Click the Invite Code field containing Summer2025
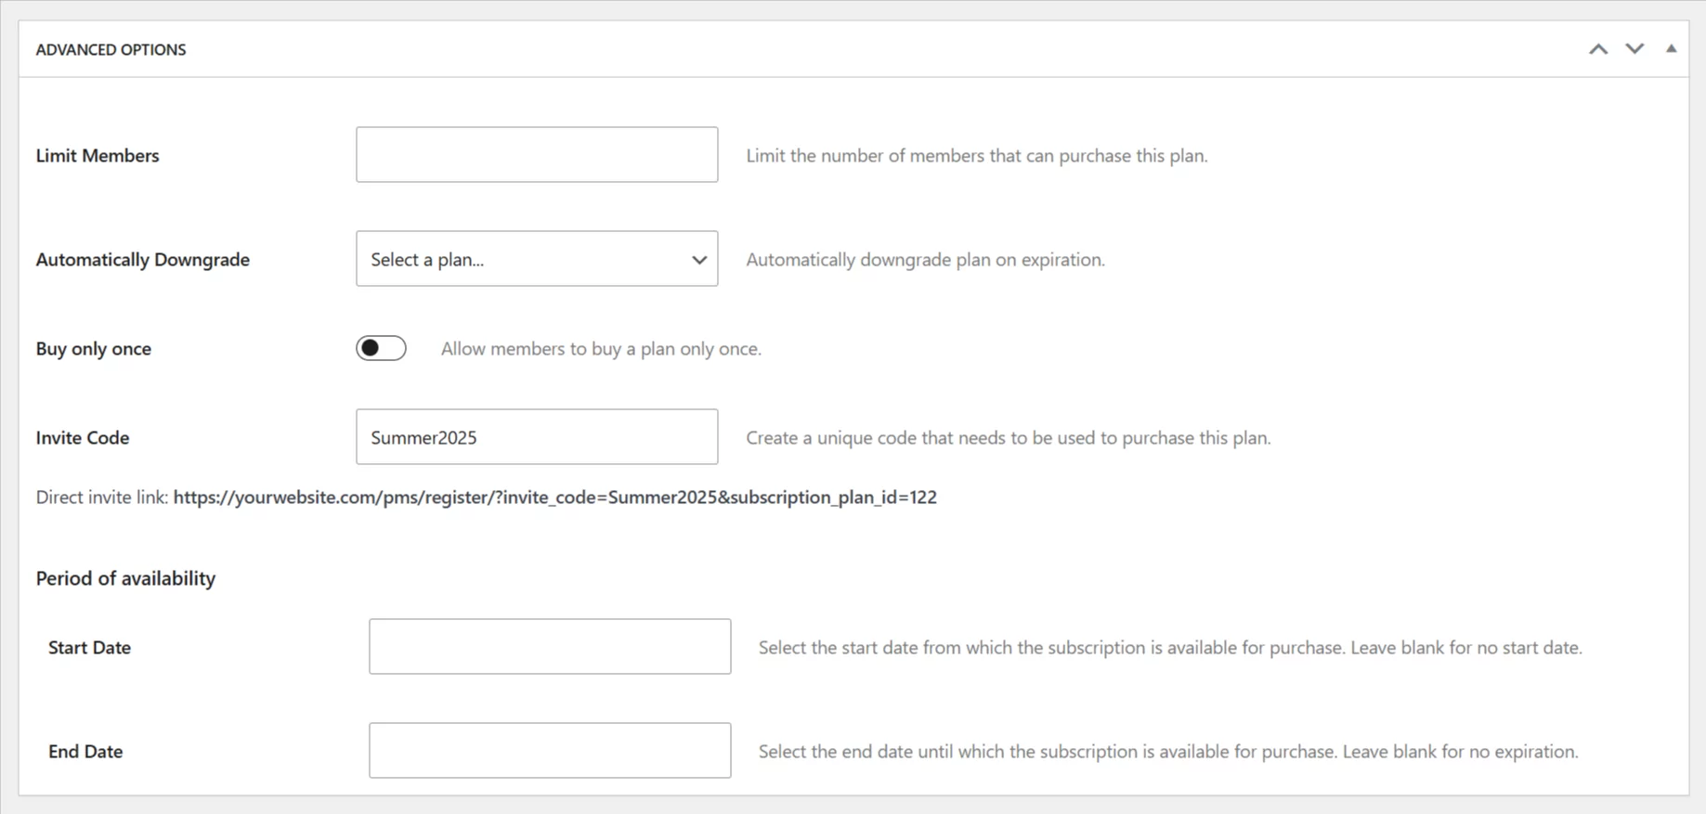The image size is (1706, 814). point(537,437)
